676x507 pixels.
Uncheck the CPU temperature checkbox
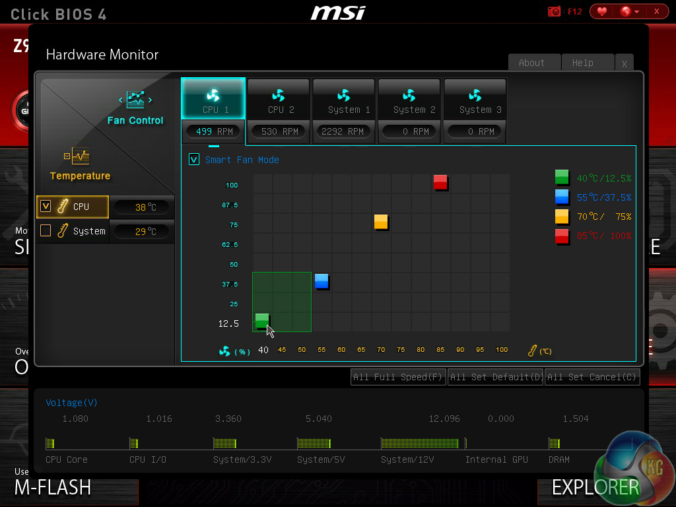click(x=46, y=207)
